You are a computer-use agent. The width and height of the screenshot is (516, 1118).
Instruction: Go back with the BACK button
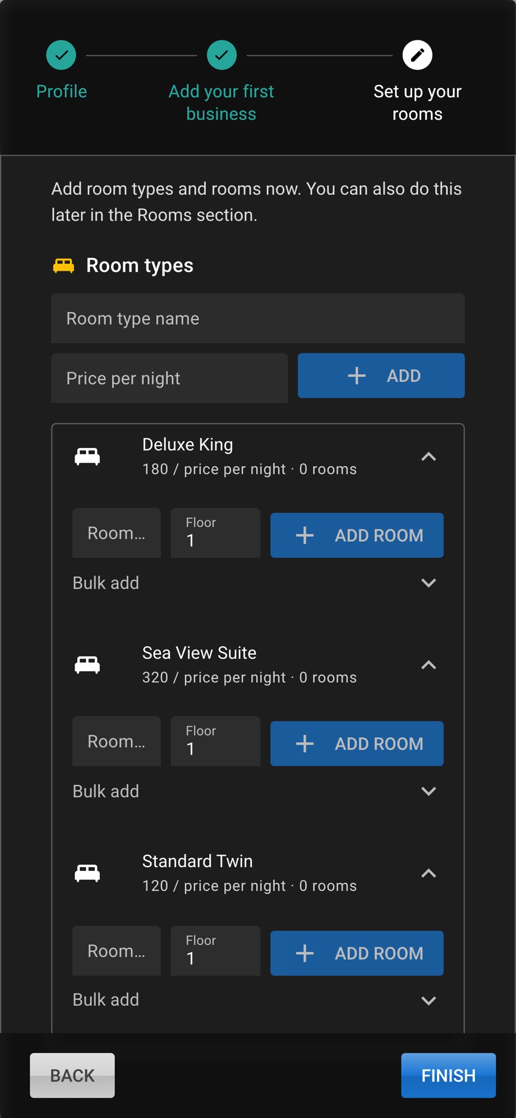[72, 1075]
